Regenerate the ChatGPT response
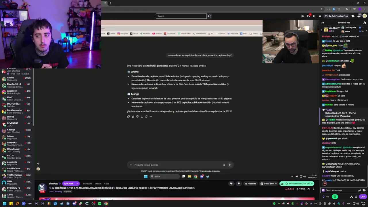368x207 pixels. (x=146, y=116)
